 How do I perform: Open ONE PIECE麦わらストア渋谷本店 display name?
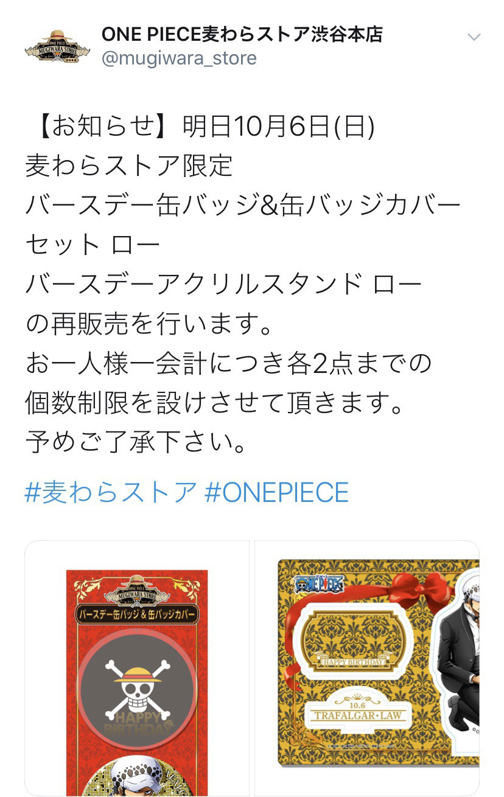coord(242,34)
